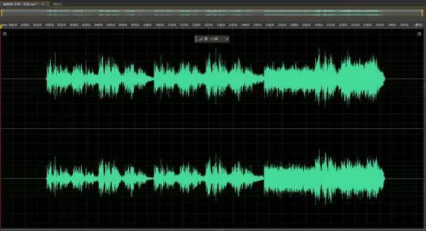
Task: Click the lower right-channel waveform
Action: click(x=215, y=178)
